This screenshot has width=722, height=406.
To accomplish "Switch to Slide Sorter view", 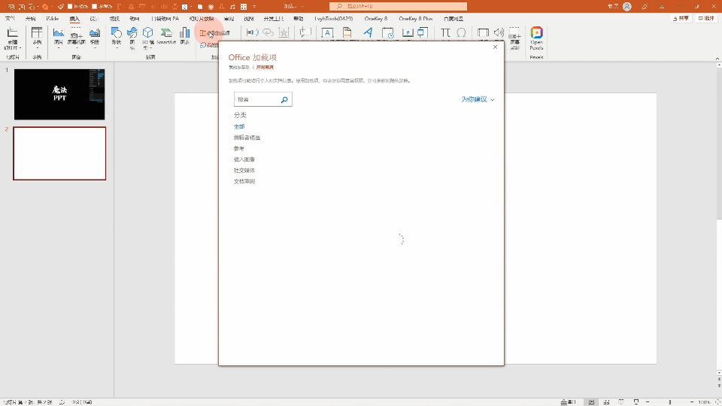I will tap(606, 401).
